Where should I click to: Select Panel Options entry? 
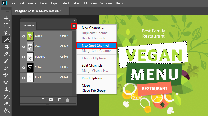(x=93, y=78)
